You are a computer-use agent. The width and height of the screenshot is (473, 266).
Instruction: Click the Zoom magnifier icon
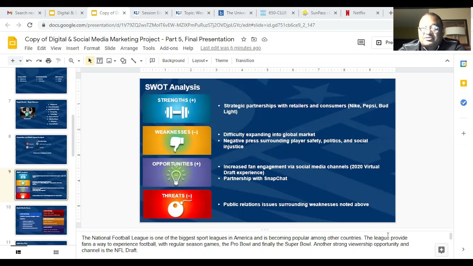pos(71,61)
